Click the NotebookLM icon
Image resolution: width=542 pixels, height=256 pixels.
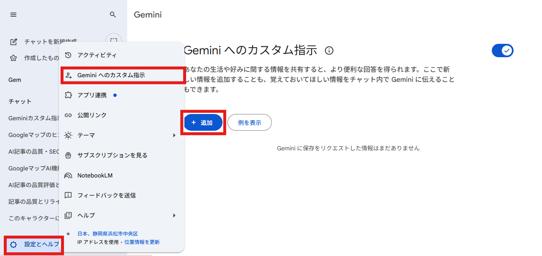coord(69,175)
